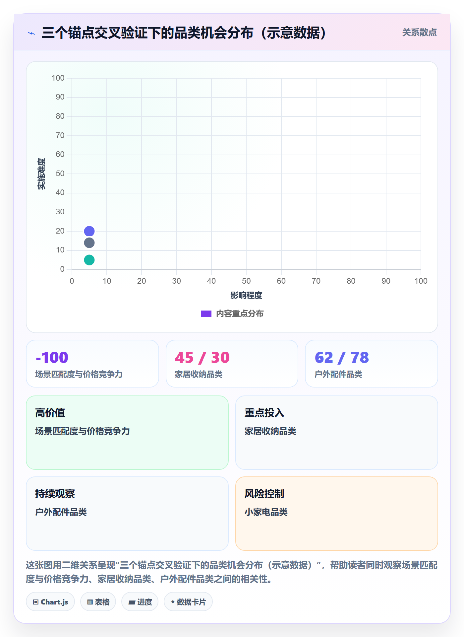Click the 持续观察 quadrant heading

click(55, 494)
